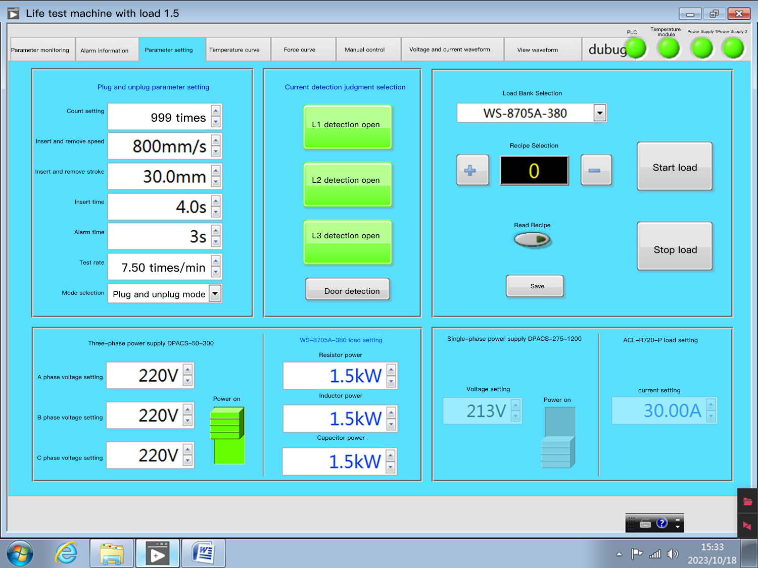This screenshot has height=568, width=758.
Task: Click the Show desktop strip
Action: coord(749,553)
